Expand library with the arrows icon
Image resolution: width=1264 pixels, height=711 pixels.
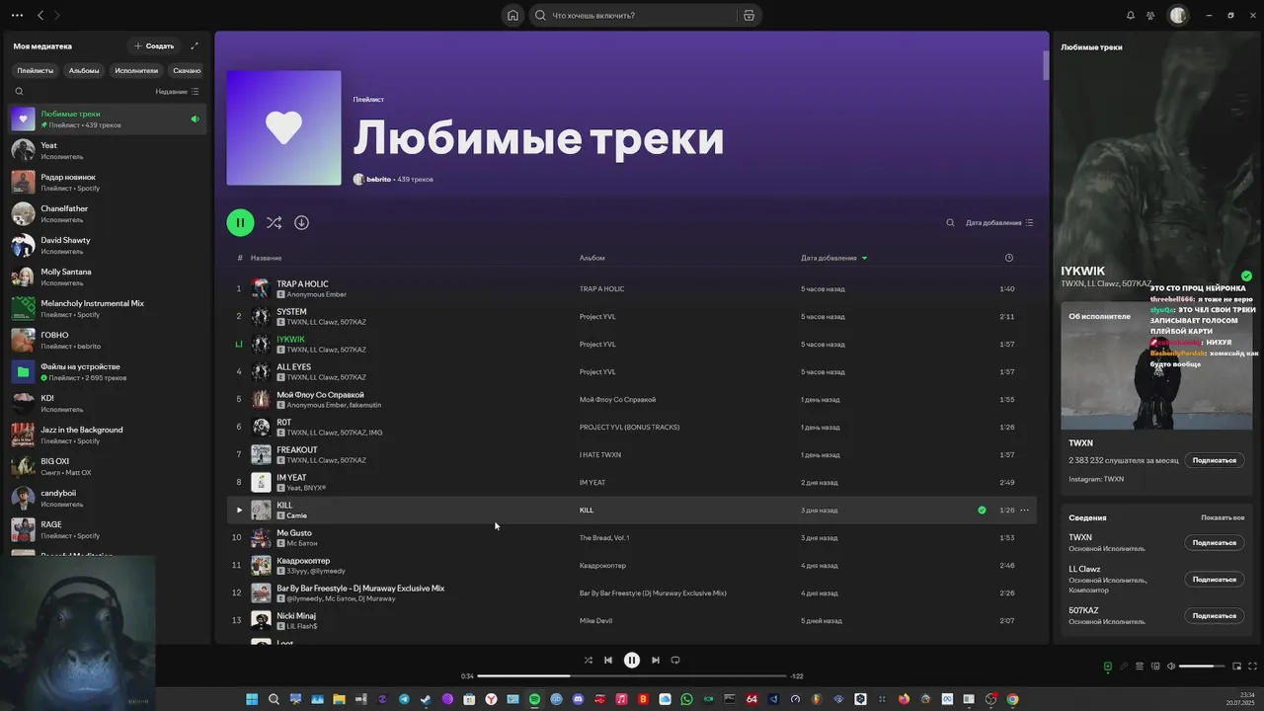coord(195,45)
